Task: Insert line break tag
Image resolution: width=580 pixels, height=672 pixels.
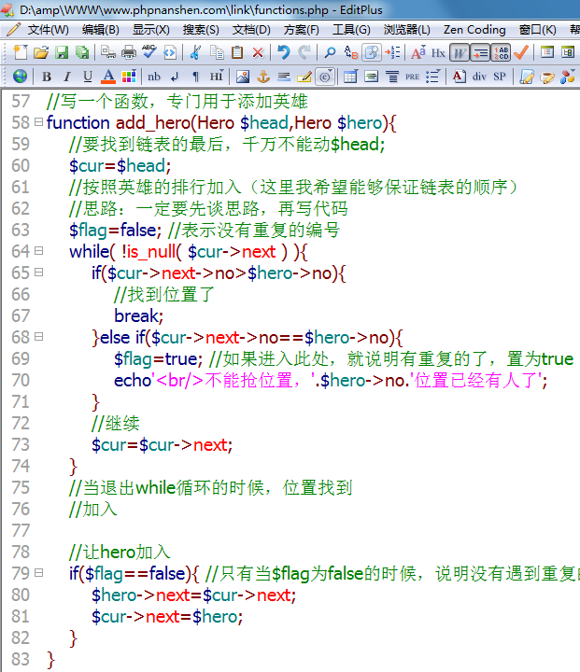Action: click(x=175, y=77)
